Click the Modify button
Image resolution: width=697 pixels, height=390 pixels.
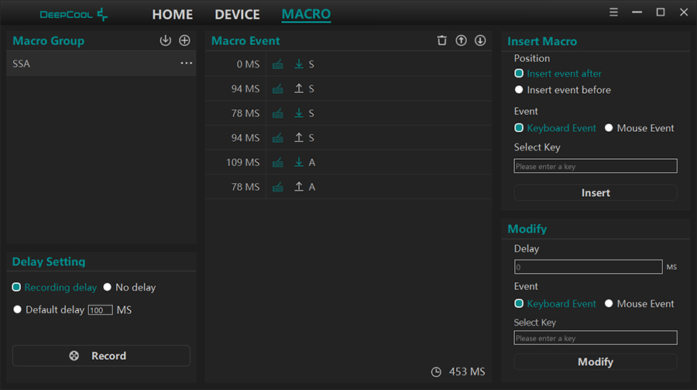tap(596, 361)
